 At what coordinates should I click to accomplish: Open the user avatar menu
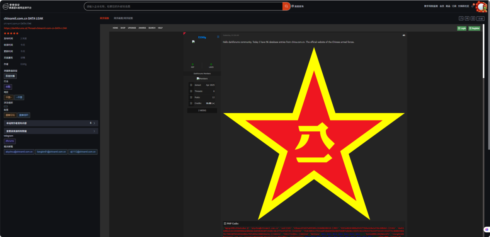481,7
